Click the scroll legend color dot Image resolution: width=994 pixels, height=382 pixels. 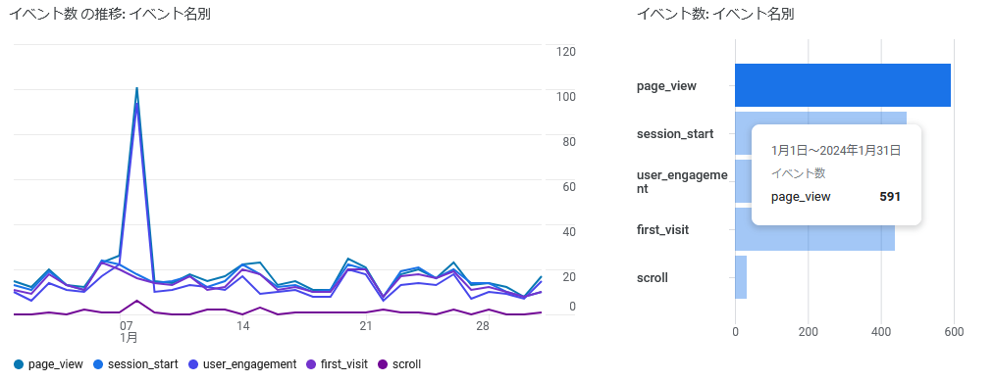click(x=383, y=364)
